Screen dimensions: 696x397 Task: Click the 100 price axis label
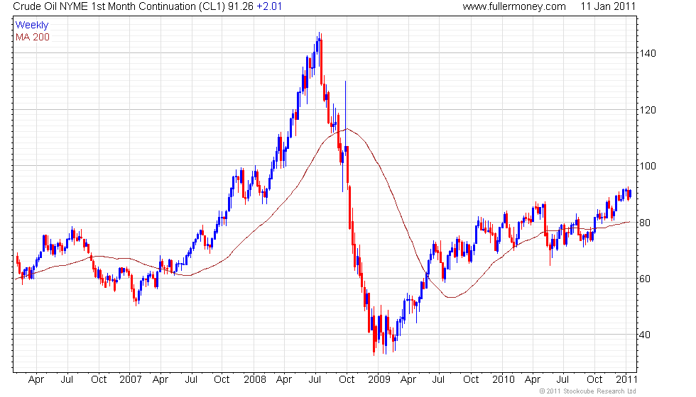pyautogui.click(x=648, y=166)
